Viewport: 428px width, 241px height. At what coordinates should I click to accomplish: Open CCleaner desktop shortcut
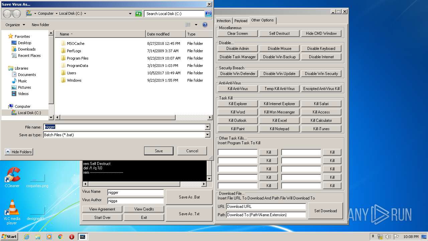[x=12, y=177]
